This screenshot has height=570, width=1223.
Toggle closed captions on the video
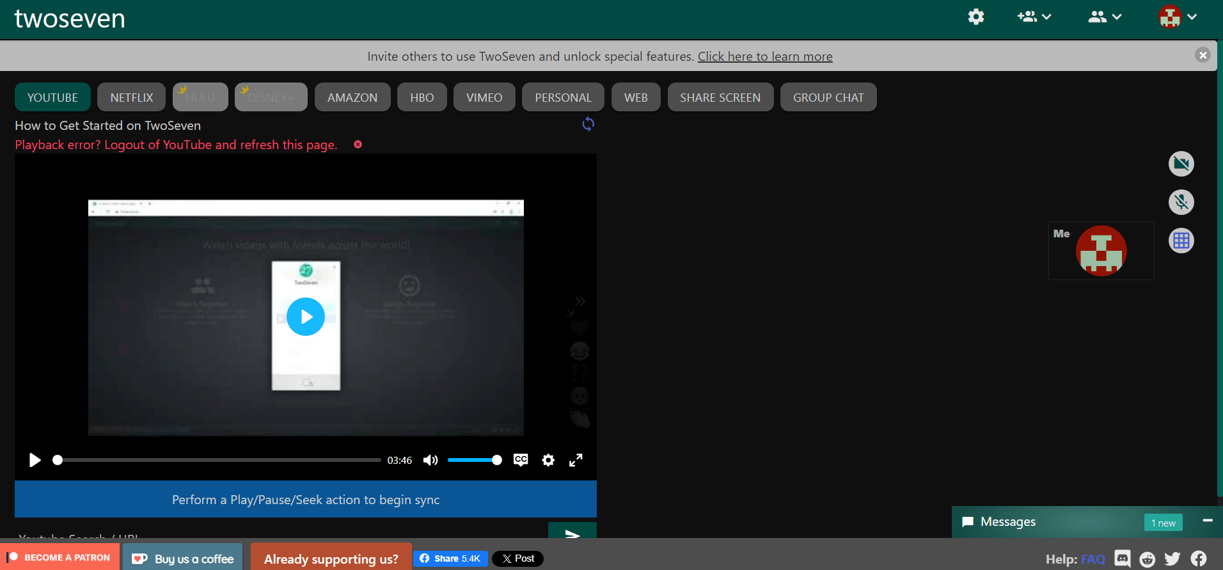tap(521, 460)
